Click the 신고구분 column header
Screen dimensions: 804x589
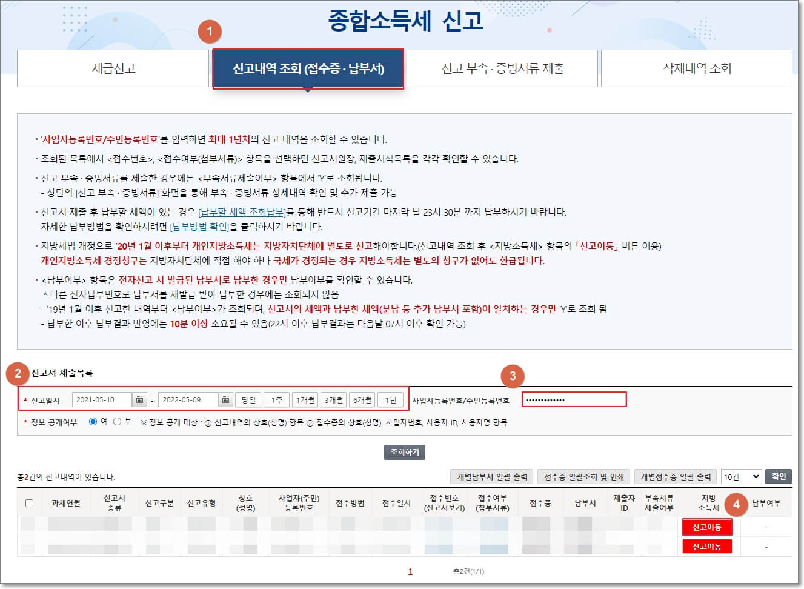[159, 503]
